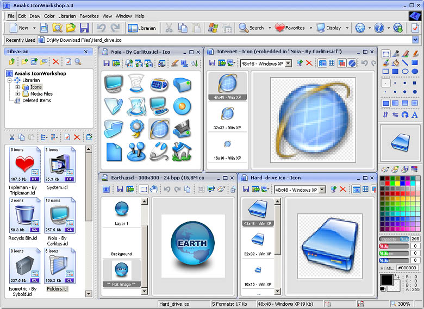Select the rectangular selection tool in tools palette
This screenshot has width=424, height=309.
[x=385, y=54]
